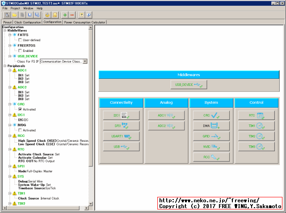Toggle FREERTOS Enabled checkbox
286x213 pixels.
20,51
